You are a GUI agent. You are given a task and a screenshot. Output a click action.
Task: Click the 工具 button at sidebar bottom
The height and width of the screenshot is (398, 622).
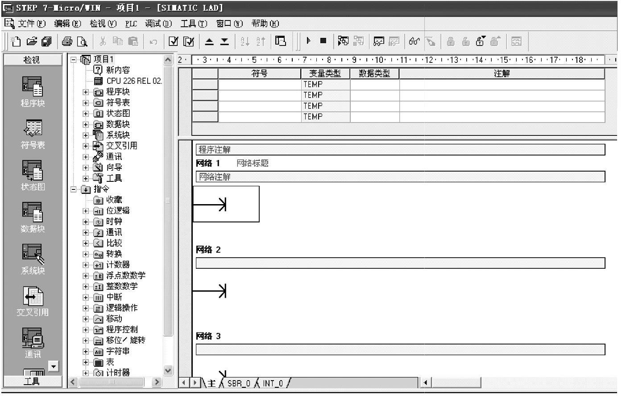[x=33, y=382]
